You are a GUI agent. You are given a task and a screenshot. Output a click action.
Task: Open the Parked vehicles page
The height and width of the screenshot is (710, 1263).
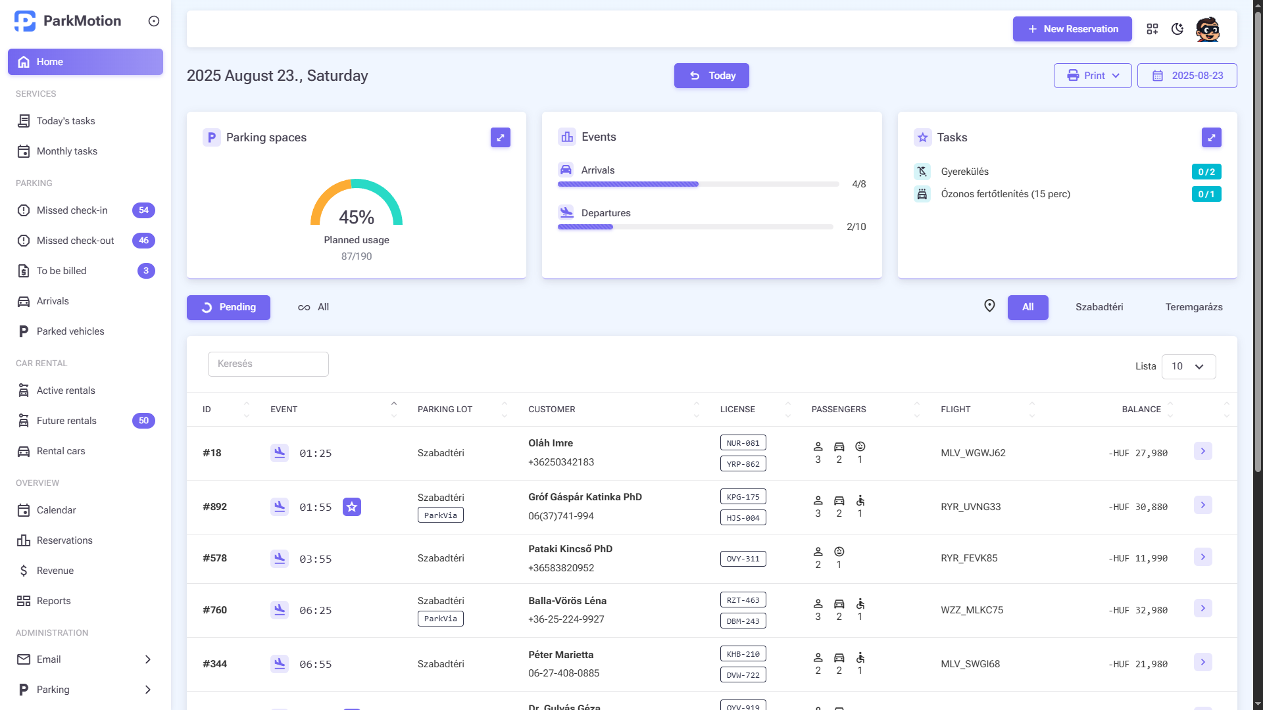70,331
